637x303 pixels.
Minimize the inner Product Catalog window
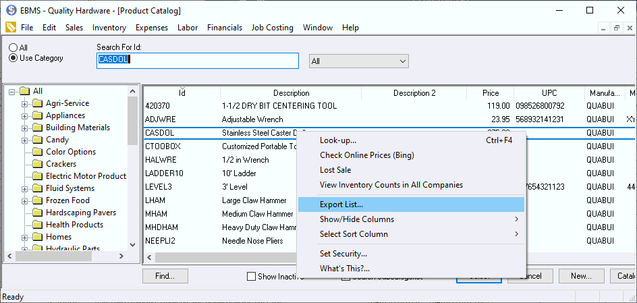click(604, 28)
